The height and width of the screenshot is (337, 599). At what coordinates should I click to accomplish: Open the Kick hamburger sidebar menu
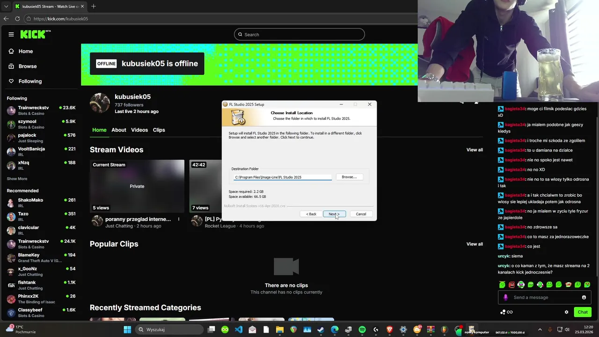(x=11, y=34)
